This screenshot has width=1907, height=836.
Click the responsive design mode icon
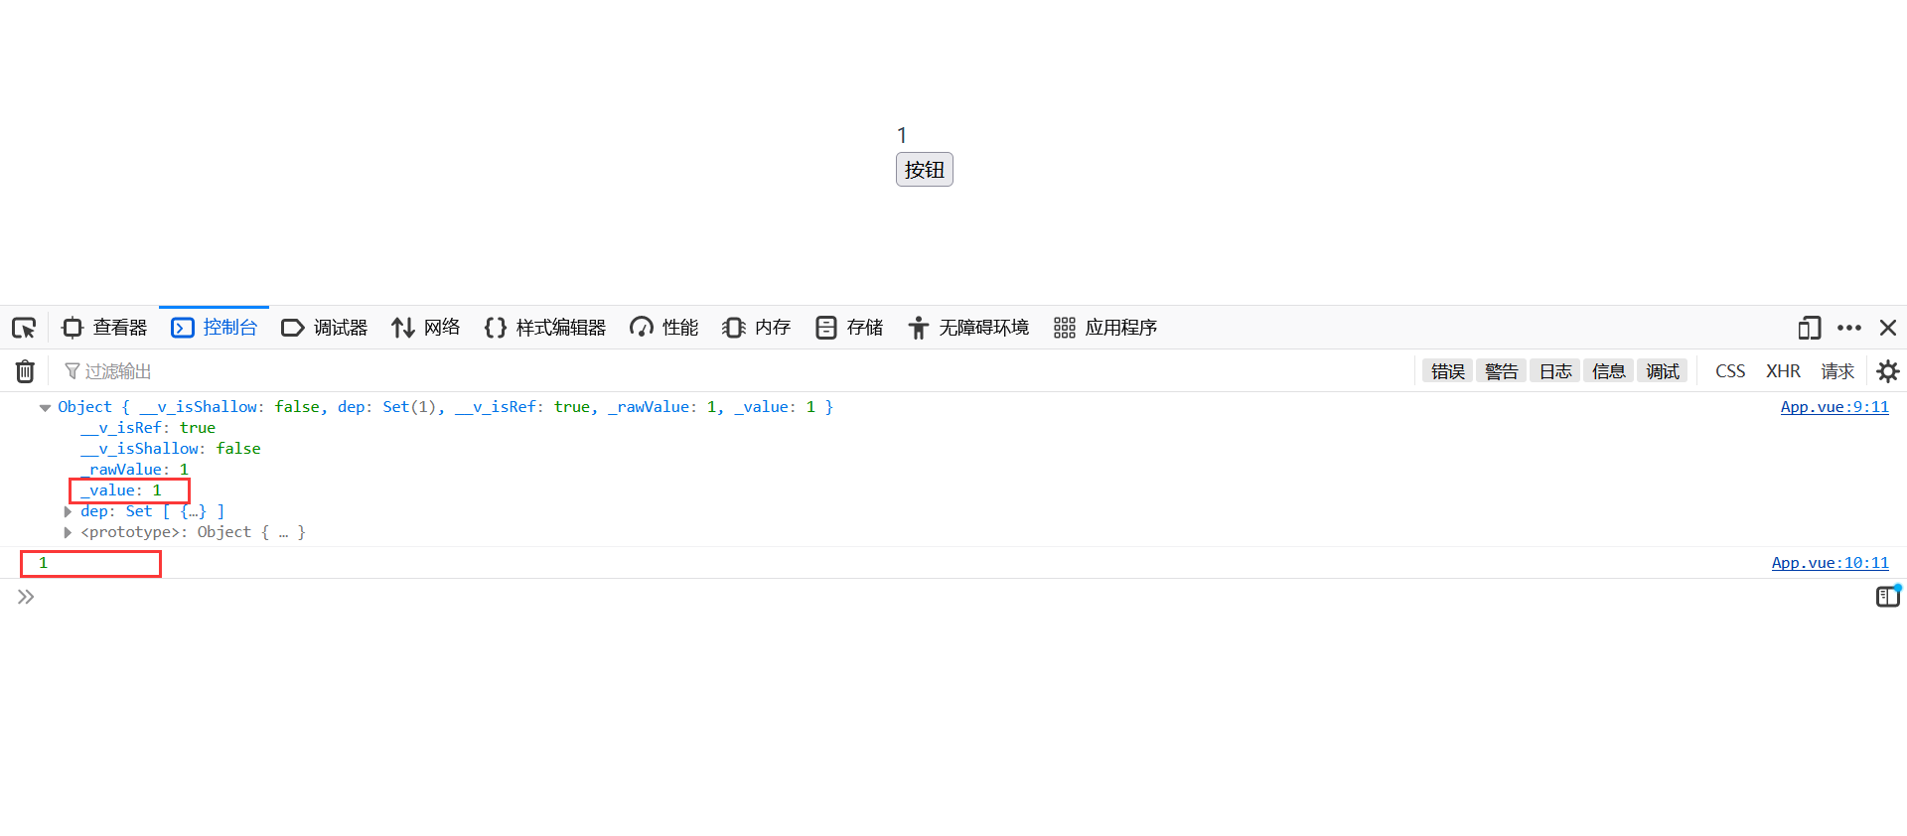1810,328
